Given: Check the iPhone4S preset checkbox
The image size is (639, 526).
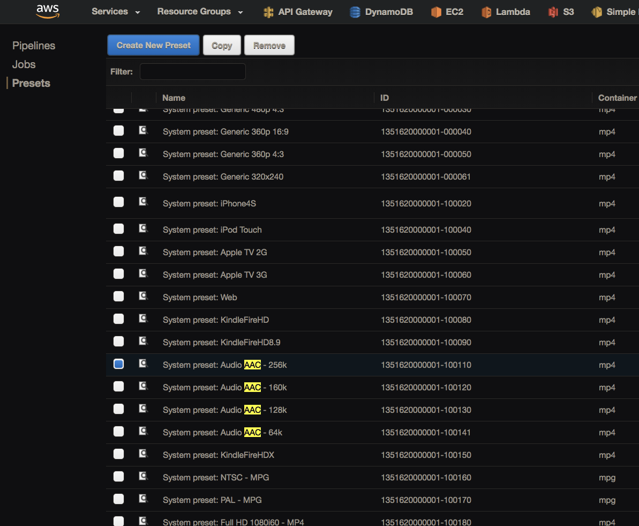Looking at the screenshot, I should [118, 202].
